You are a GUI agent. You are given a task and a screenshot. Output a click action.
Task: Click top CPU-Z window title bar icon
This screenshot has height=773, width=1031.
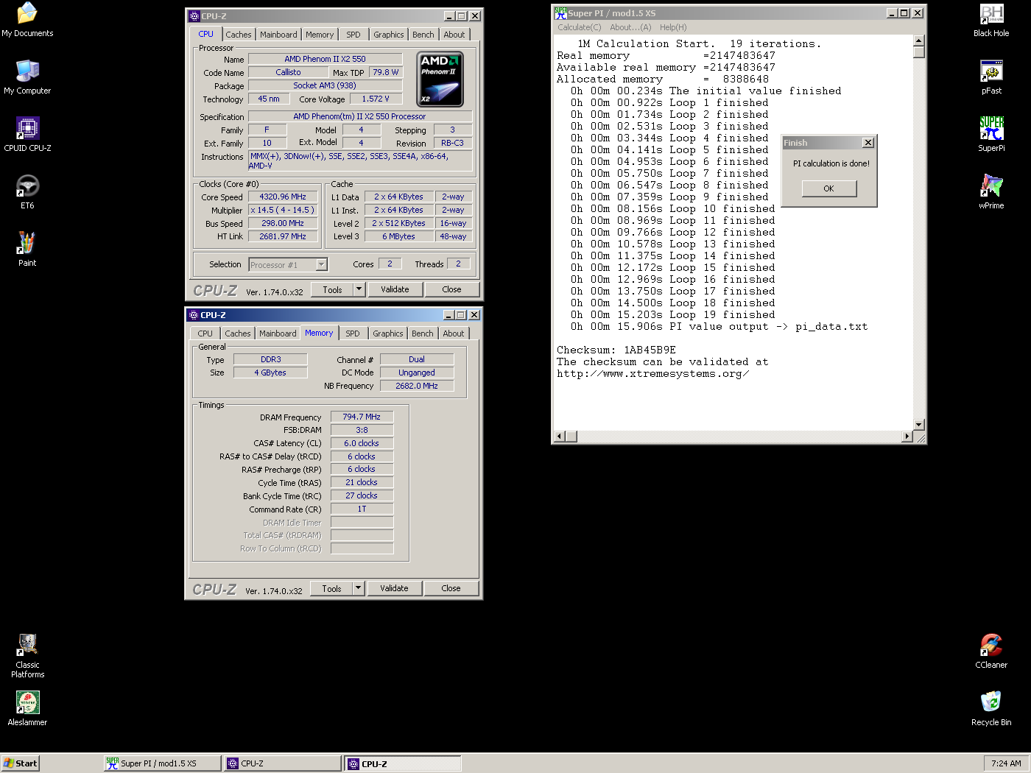[x=194, y=15]
